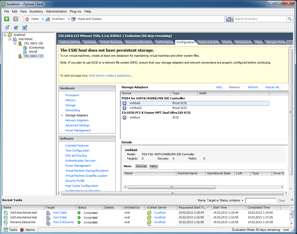
Task: Click the Inventory icon in breadcrumb
Action: click(48, 19)
